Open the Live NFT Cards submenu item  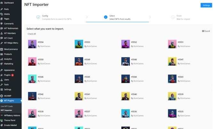click(x=7, y=106)
